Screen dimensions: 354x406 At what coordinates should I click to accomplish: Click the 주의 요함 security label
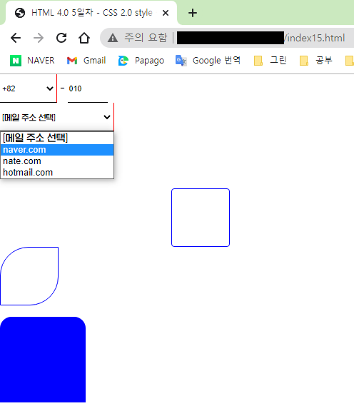pos(146,38)
